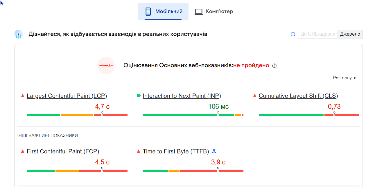
Task: Click the question mark help icon
Action: pos(274,66)
